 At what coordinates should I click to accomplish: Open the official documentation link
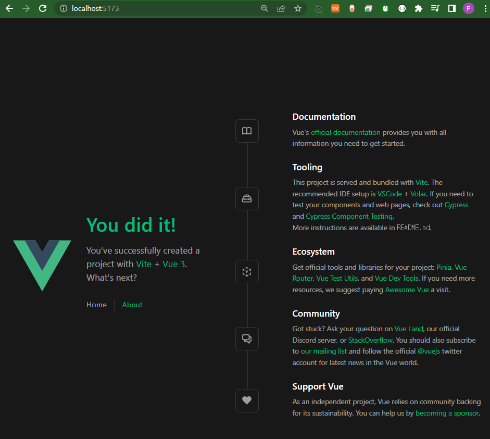pyautogui.click(x=346, y=132)
